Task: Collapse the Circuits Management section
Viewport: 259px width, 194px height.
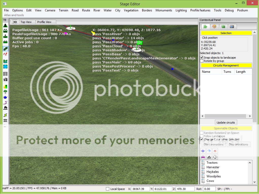Action: (226, 65)
